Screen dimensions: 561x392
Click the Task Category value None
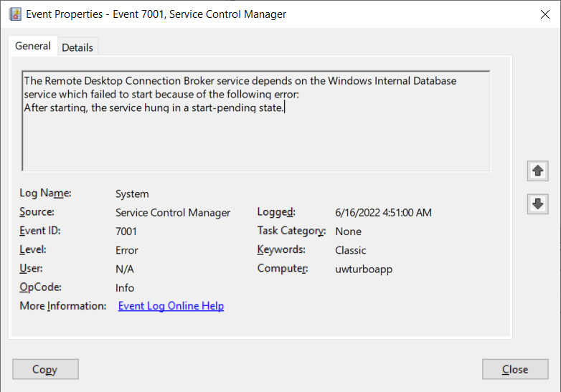click(348, 231)
